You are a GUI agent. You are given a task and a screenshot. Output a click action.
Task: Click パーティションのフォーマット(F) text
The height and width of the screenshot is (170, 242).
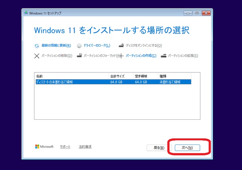102,56
